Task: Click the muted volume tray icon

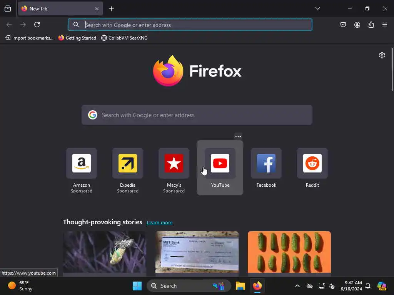Action: point(332,286)
